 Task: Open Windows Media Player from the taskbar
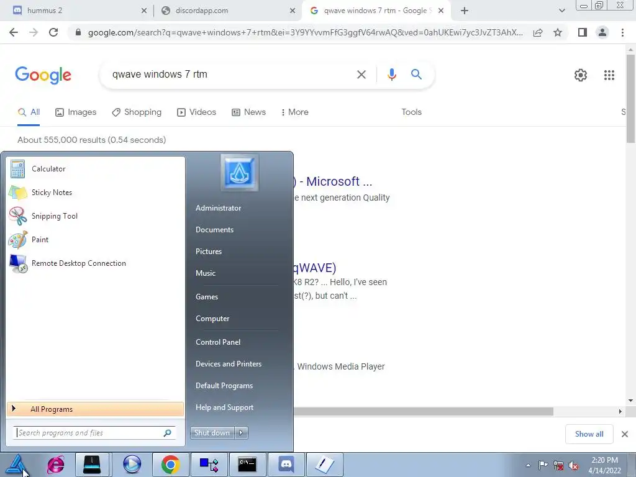coord(132,465)
